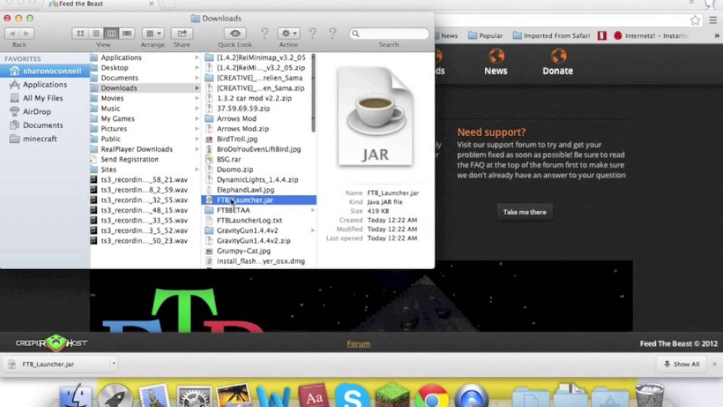This screenshot has height=407, width=723.
Task: Open Imported From Safari bookmarks folder
Action: coord(551,36)
